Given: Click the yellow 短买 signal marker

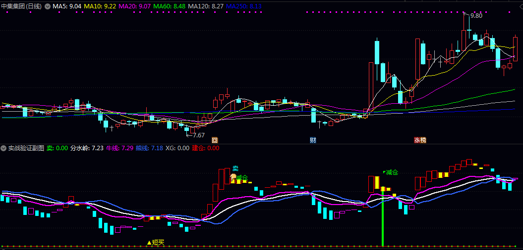Looking at the screenshot, I should point(156,243).
